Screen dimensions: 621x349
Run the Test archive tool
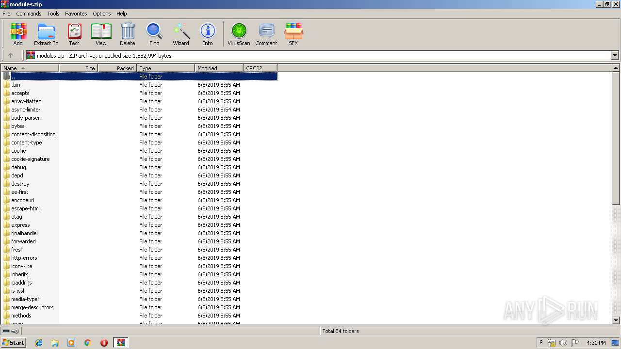tap(74, 34)
